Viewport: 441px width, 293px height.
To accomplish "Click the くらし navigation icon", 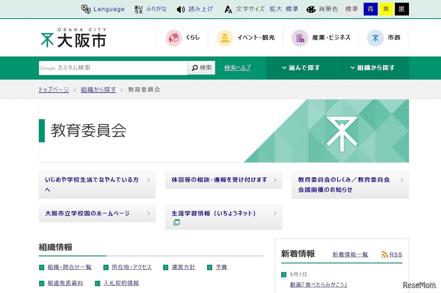I will (174, 38).
